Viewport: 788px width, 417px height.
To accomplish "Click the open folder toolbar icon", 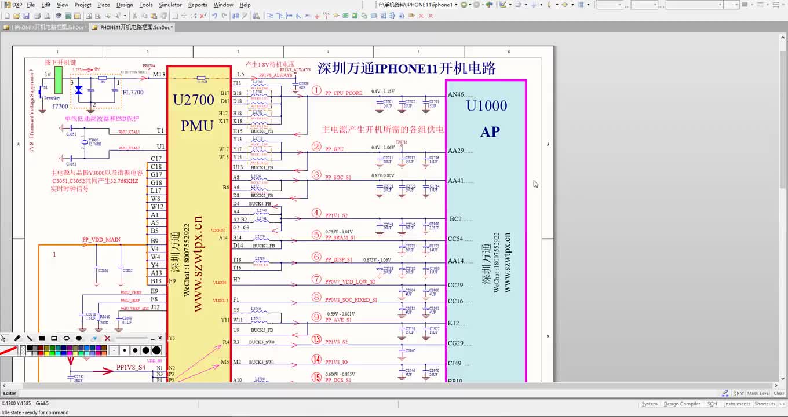I will coord(16,16).
